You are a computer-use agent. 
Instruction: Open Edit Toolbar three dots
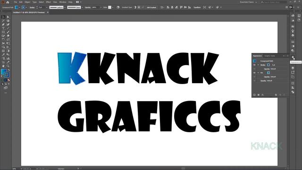pyautogui.click(x=6, y=93)
